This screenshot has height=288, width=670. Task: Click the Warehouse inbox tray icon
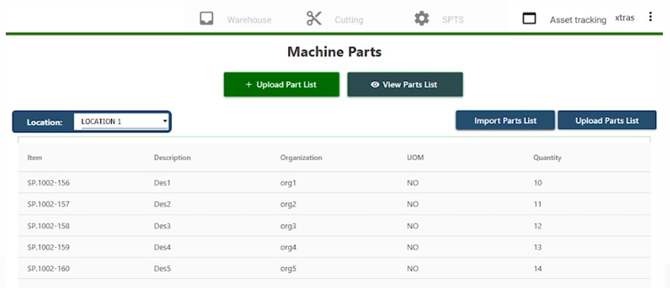click(x=206, y=19)
